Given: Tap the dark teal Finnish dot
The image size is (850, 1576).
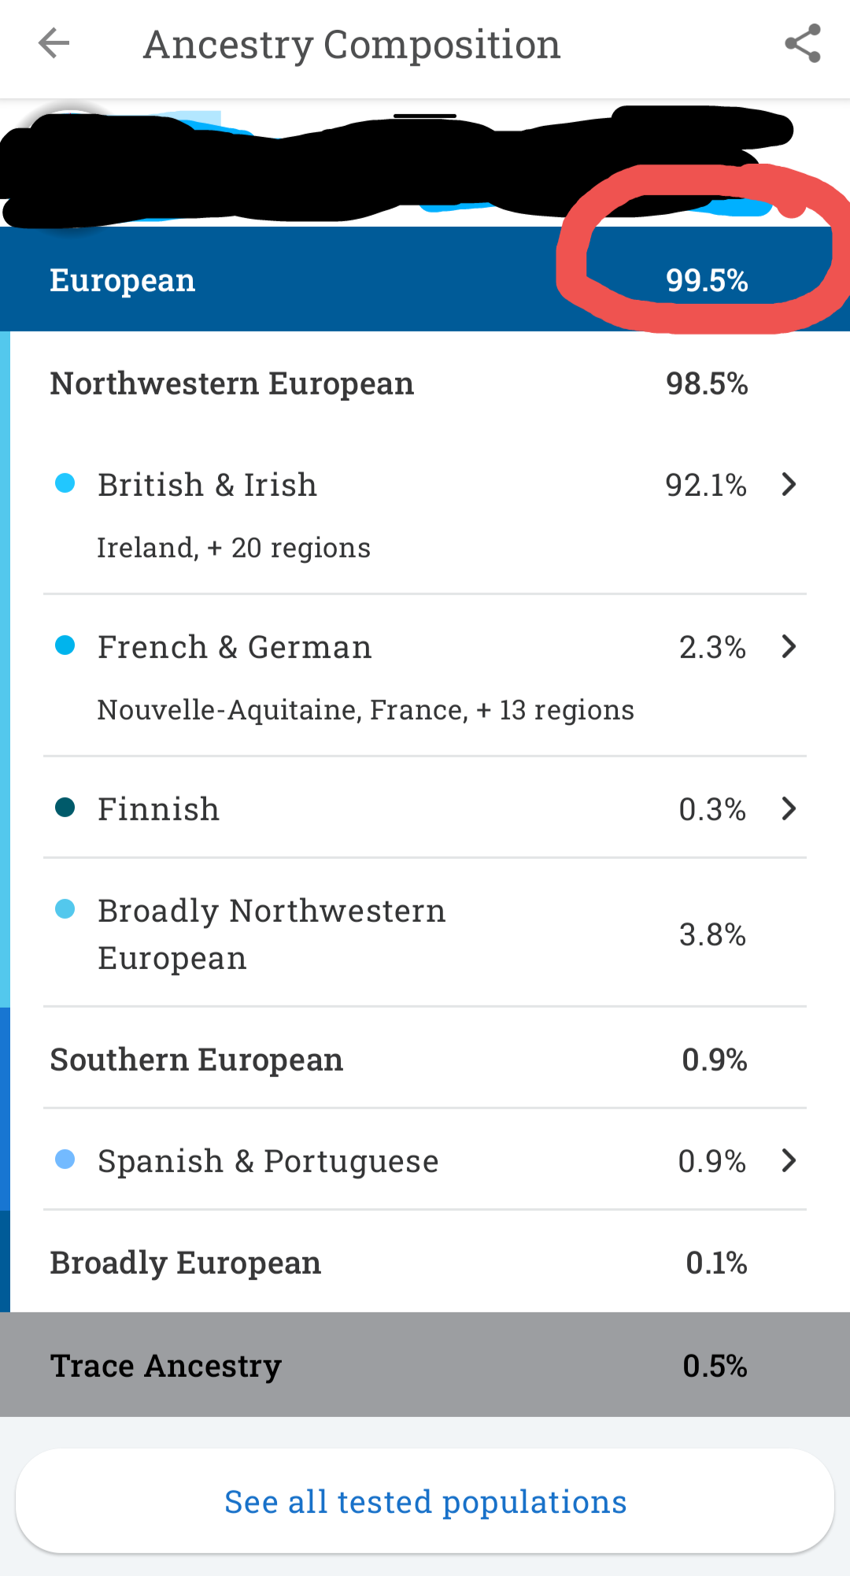Looking at the screenshot, I should [x=65, y=808].
